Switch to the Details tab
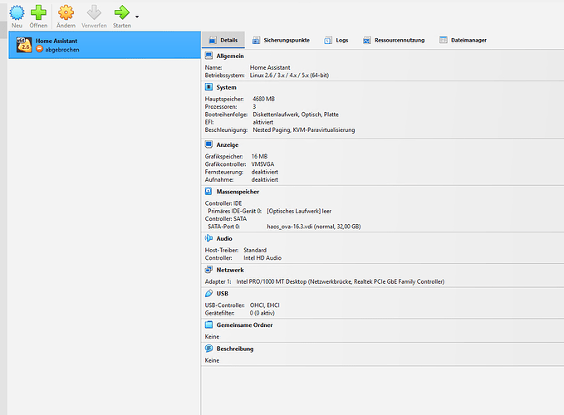 tap(223, 40)
